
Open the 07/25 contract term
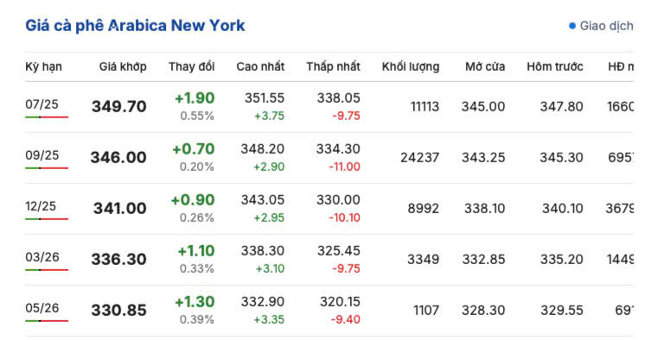(41, 104)
